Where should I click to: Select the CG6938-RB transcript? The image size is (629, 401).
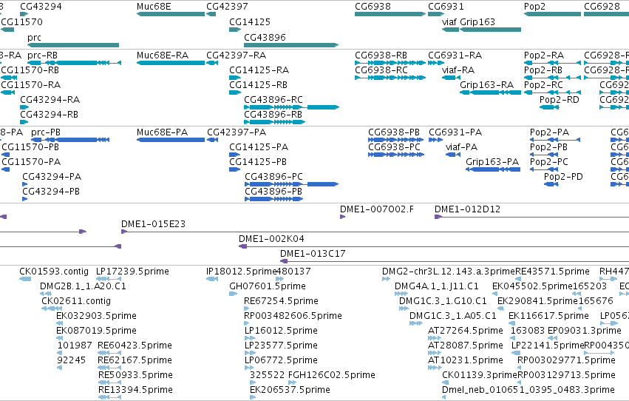pyautogui.click(x=390, y=63)
